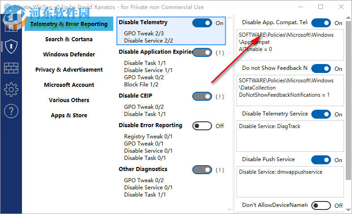Screen dimensions: 352x214
Task: Enable Don't AllowDeviceName toggle
Action: click(321, 205)
